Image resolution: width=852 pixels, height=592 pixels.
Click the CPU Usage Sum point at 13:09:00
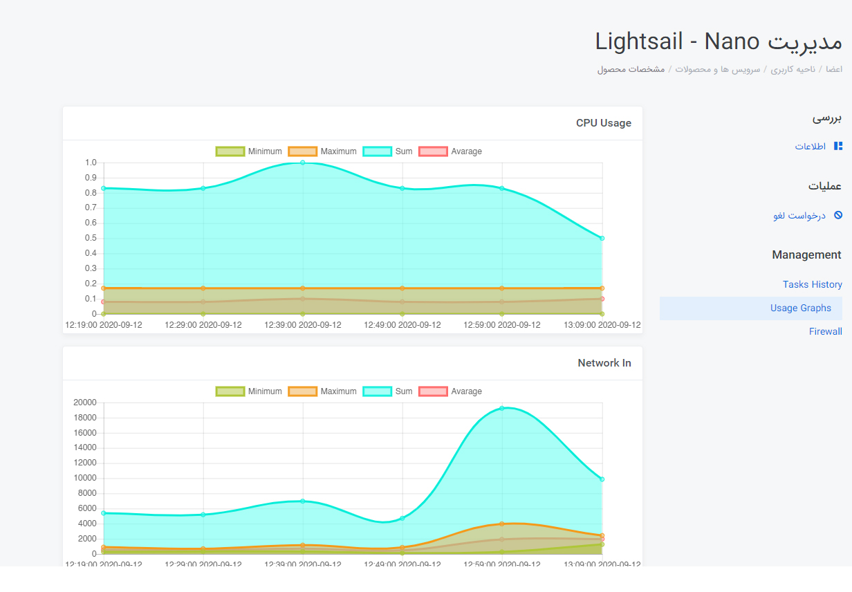[x=602, y=238]
